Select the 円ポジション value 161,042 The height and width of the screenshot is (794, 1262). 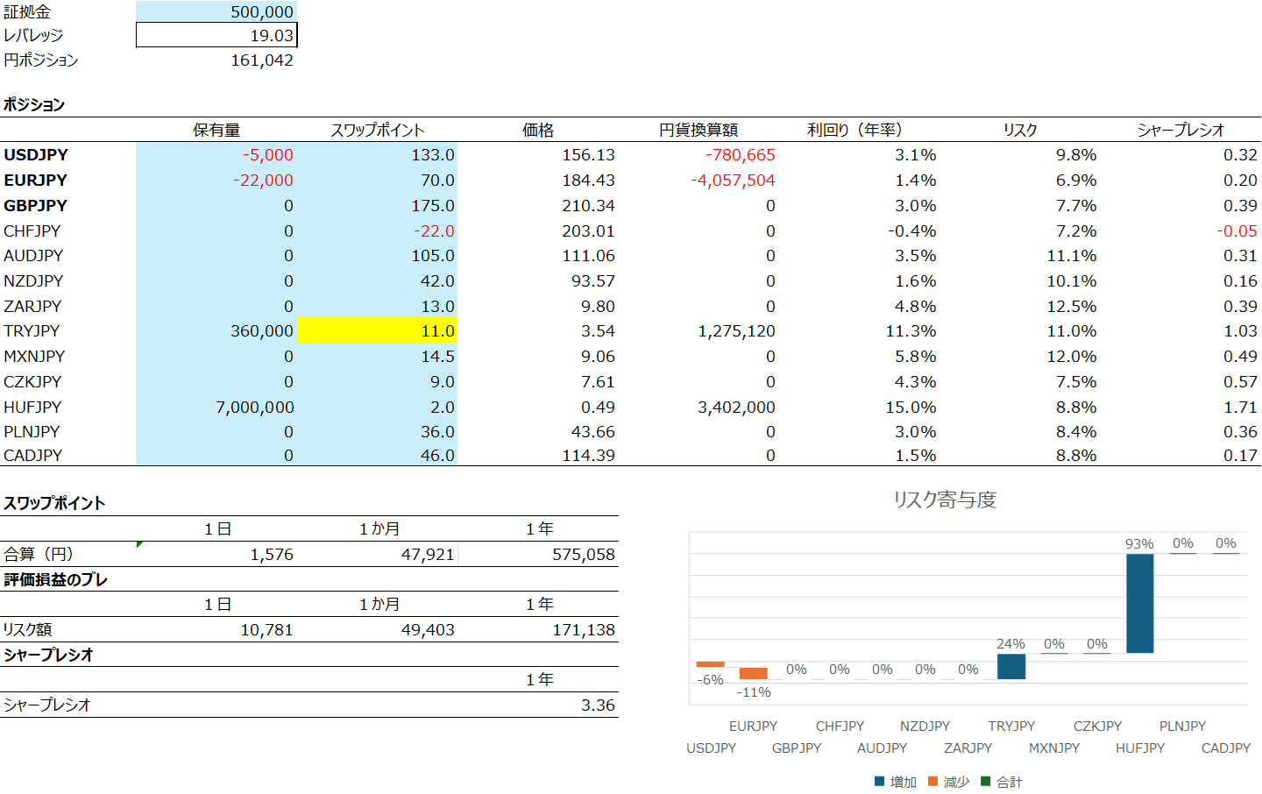216,60
